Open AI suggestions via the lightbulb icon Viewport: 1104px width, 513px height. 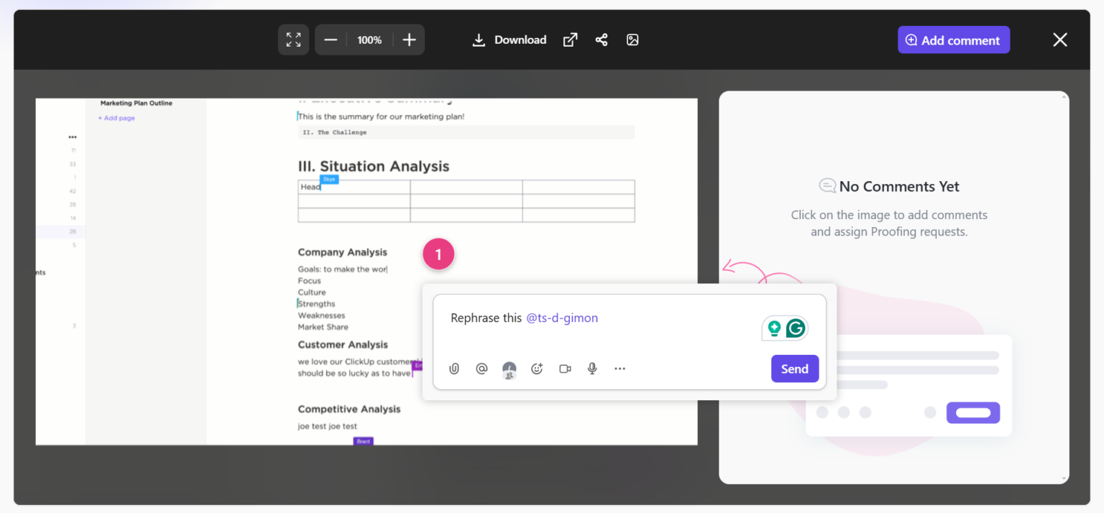[775, 328]
